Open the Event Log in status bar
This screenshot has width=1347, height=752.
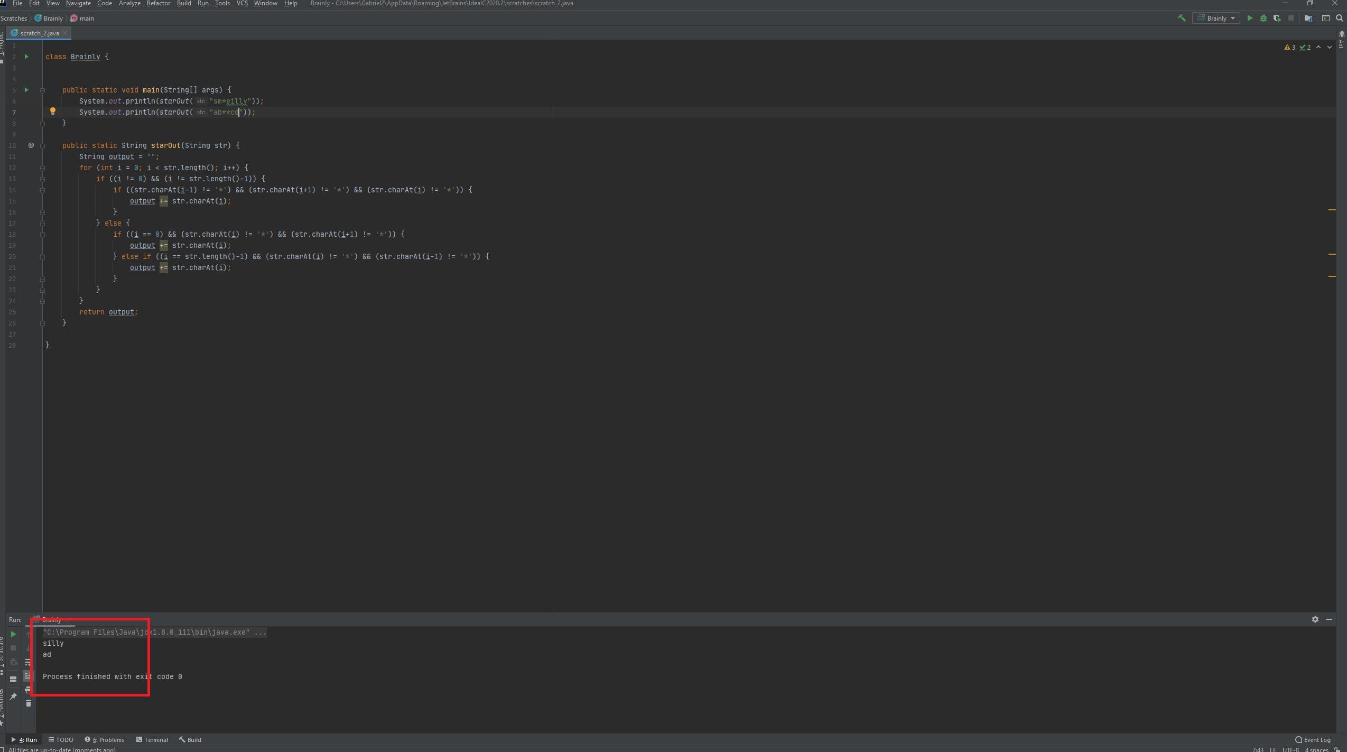coord(1313,740)
